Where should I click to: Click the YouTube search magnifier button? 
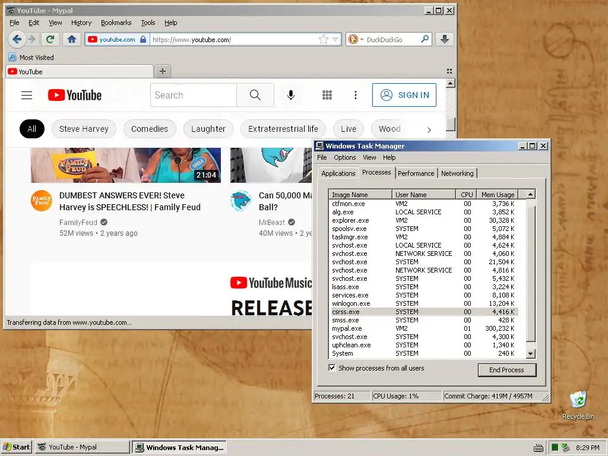click(255, 95)
